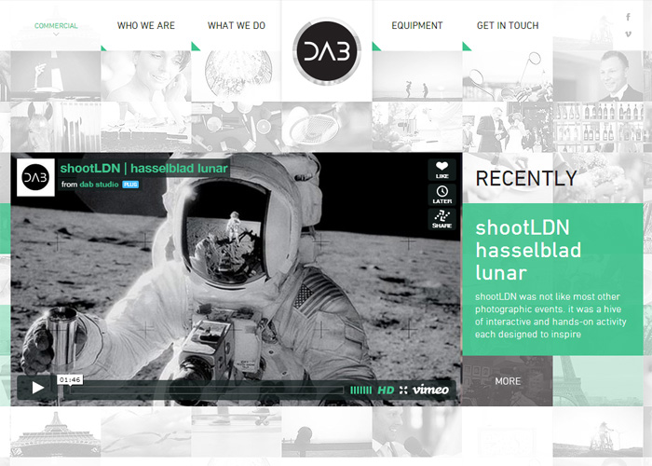652x466 pixels.
Task: Open Vimeo logo in player
Action: (430, 390)
